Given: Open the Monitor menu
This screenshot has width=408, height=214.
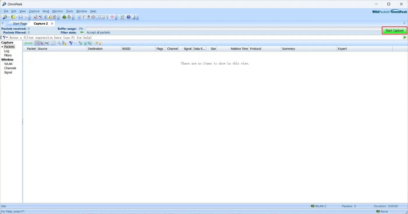Looking at the screenshot, I should (57, 11).
